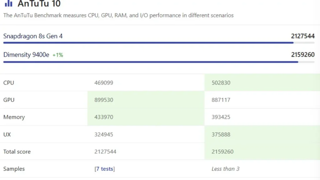Screen dimensions: 320x180
Task: Click the Snapdragon score 2127544 above bar
Action: click(303, 36)
